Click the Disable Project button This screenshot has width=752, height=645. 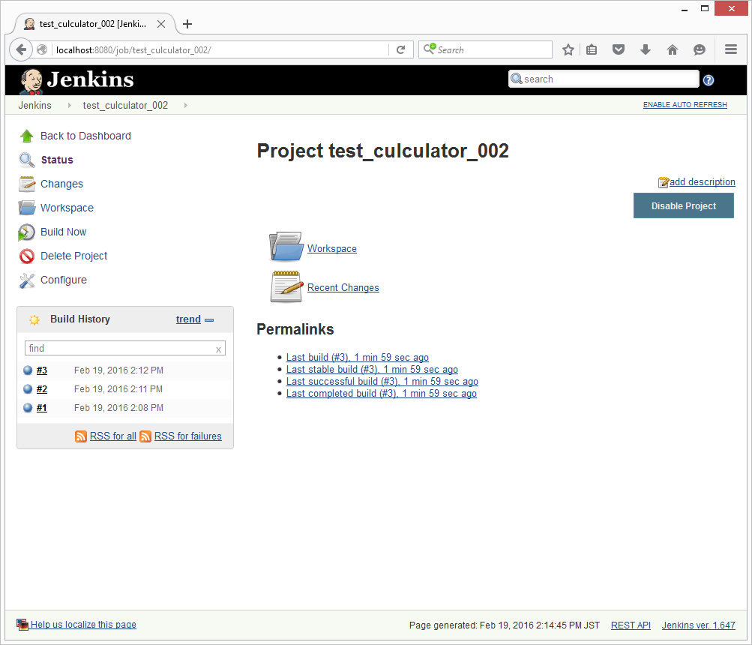(684, 206)
